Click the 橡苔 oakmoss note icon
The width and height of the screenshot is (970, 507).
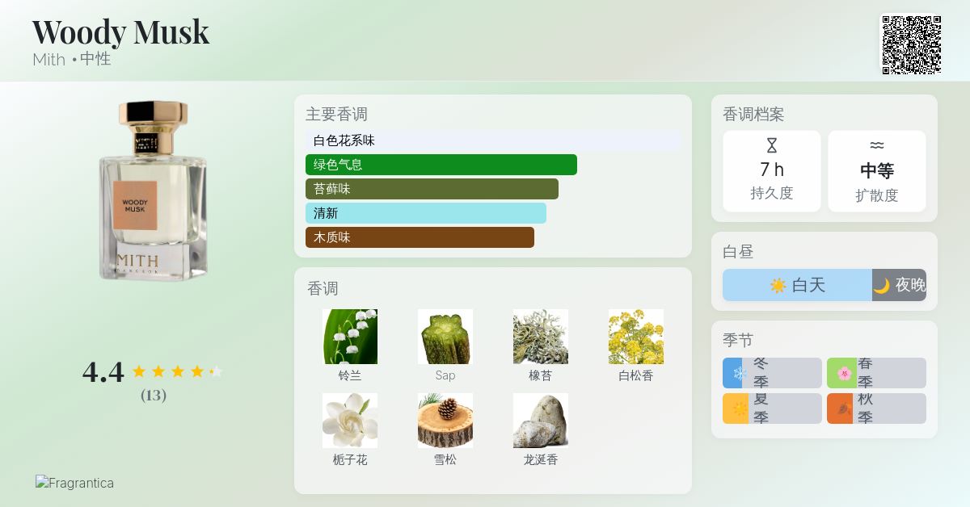540,337
